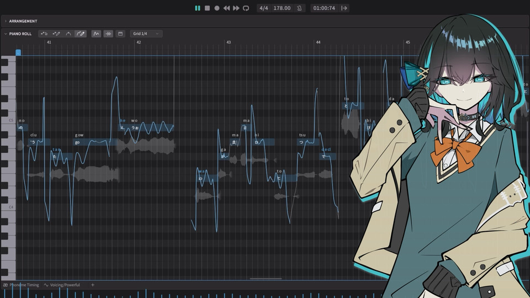This screenshot has height=298, width=530.
Task: Select the note labeled 'wa'
Action: [207, 178]
